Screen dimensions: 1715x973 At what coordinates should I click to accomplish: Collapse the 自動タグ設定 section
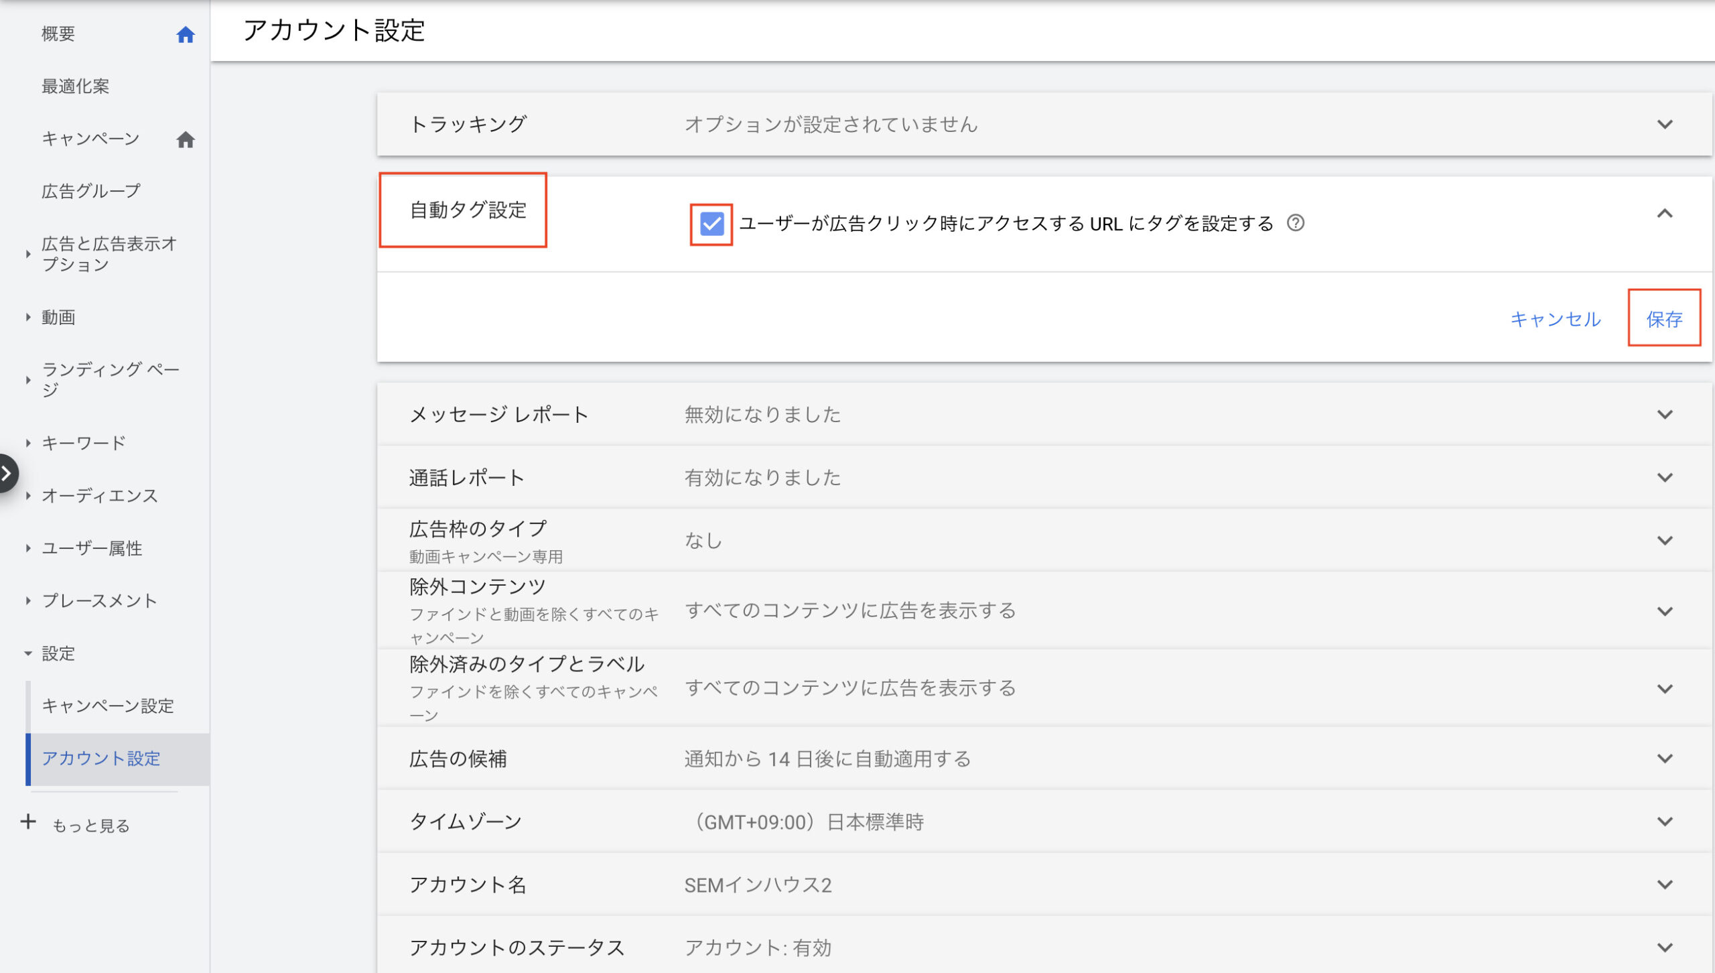click(x=1665, y=213)
